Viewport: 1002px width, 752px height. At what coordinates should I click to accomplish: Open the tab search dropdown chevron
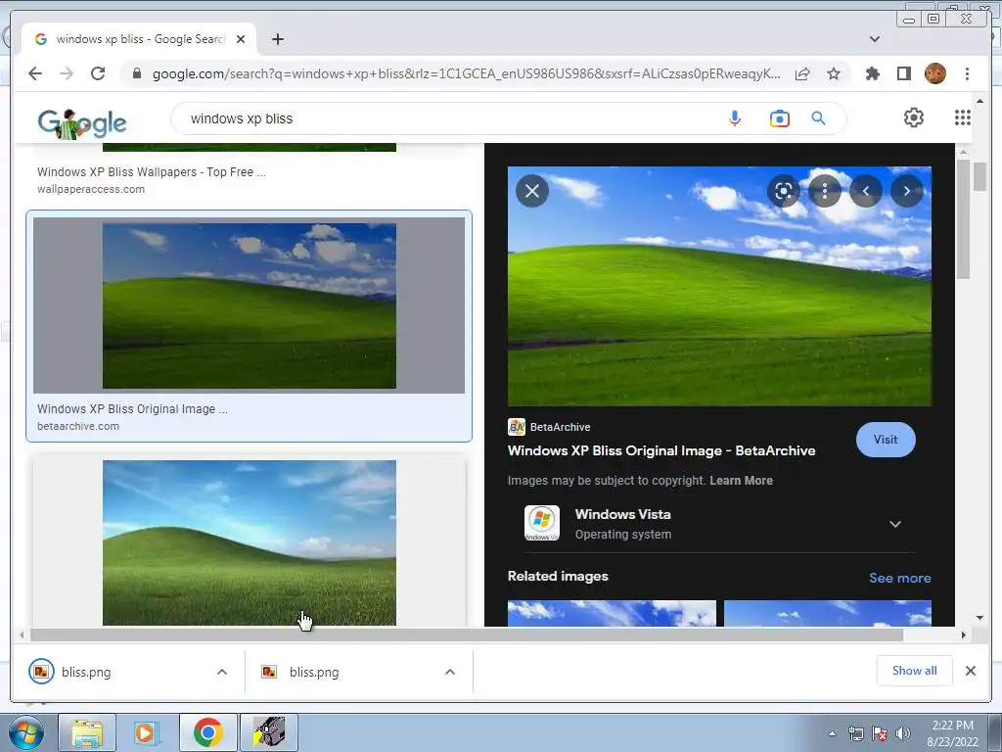875,39
